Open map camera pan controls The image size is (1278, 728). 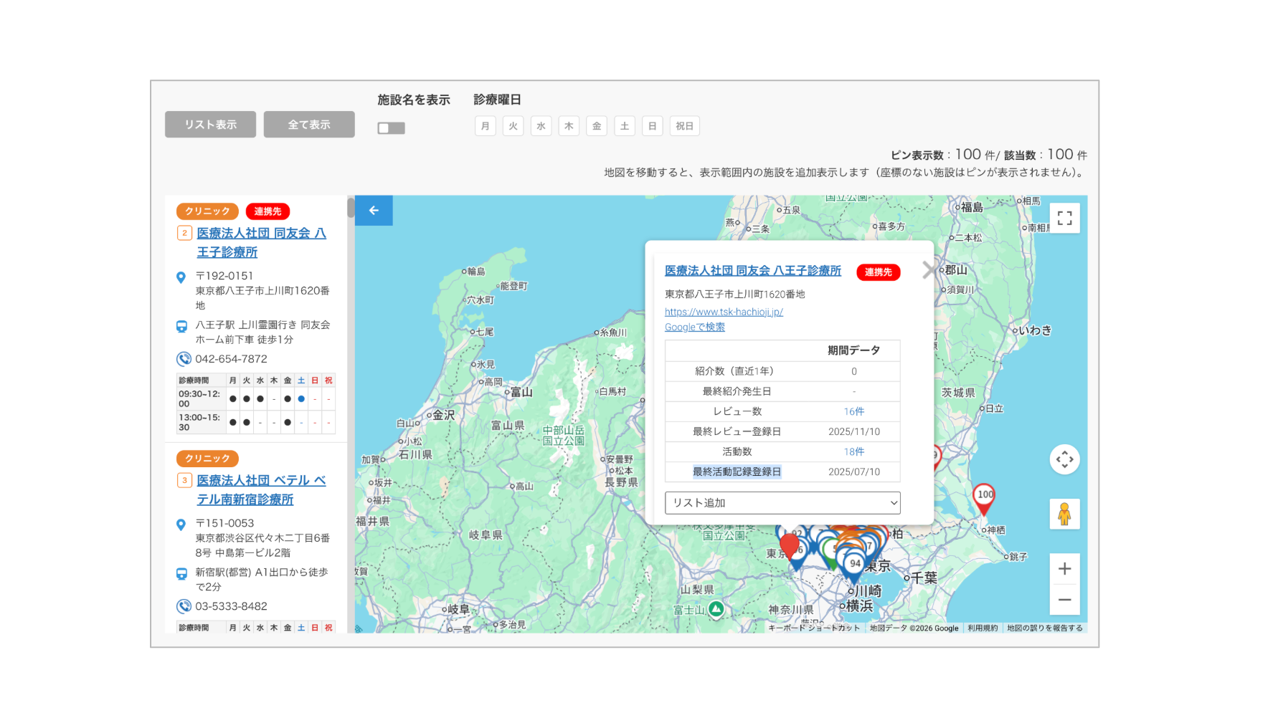(1064, 459)
